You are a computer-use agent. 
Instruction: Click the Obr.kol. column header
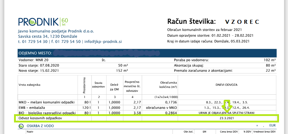(x=188, y=132)
